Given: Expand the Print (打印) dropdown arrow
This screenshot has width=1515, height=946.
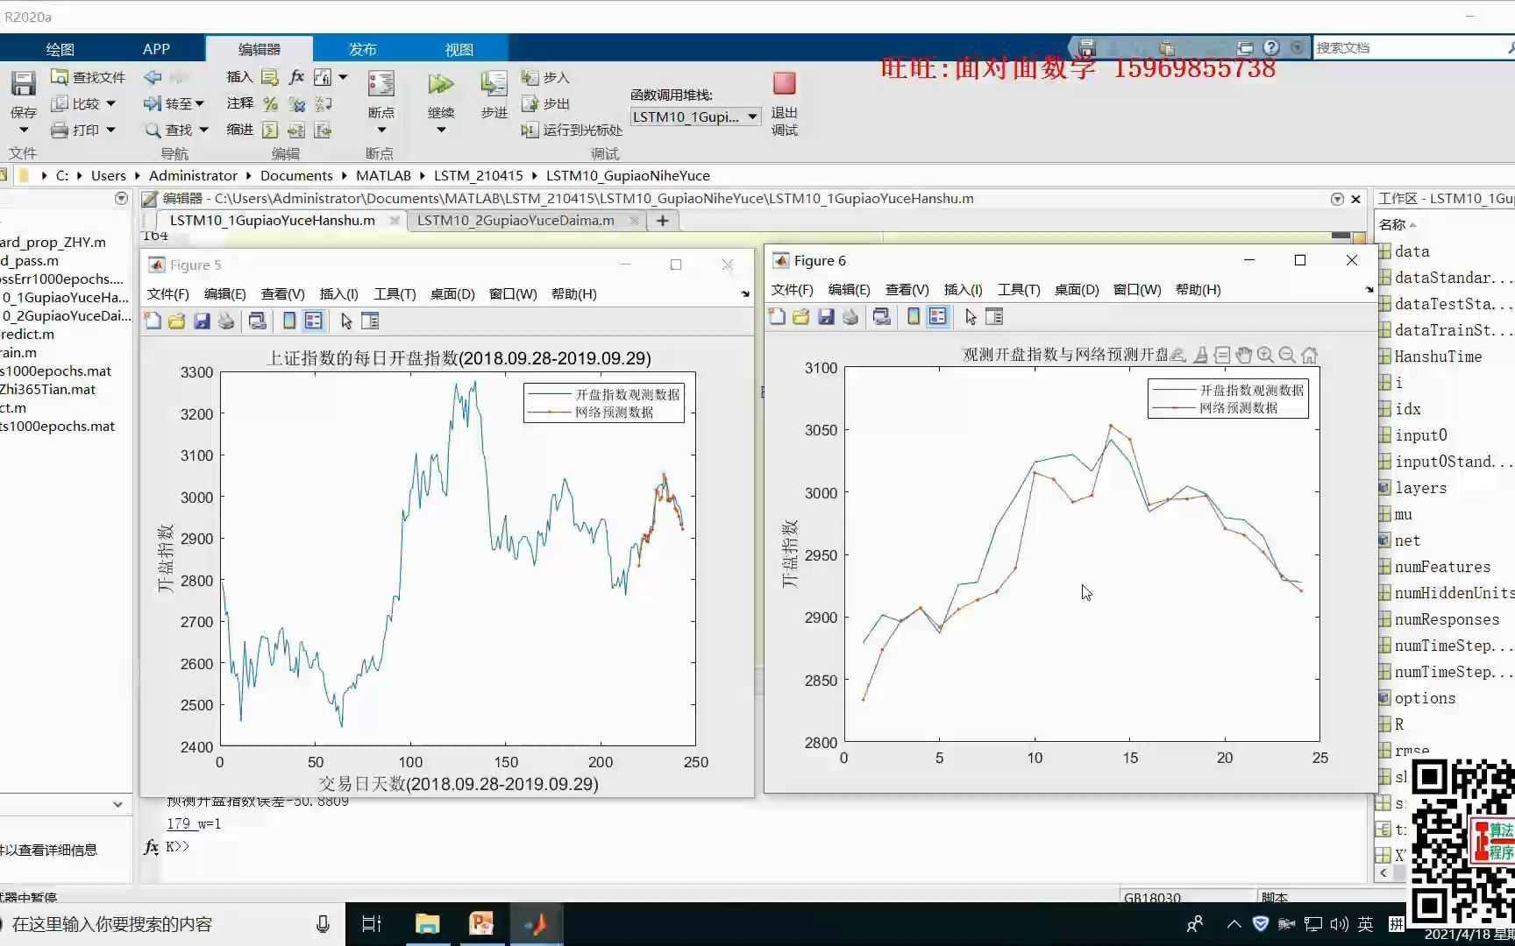Looking at the screenshot, I should [x=110, y=130].
